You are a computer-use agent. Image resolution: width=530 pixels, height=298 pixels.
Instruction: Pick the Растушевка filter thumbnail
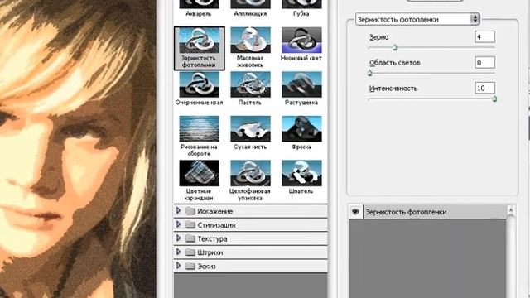[x=301, y=84]
